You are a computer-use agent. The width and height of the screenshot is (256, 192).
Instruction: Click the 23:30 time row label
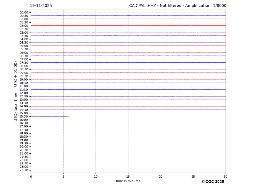(x=24, y=170)
